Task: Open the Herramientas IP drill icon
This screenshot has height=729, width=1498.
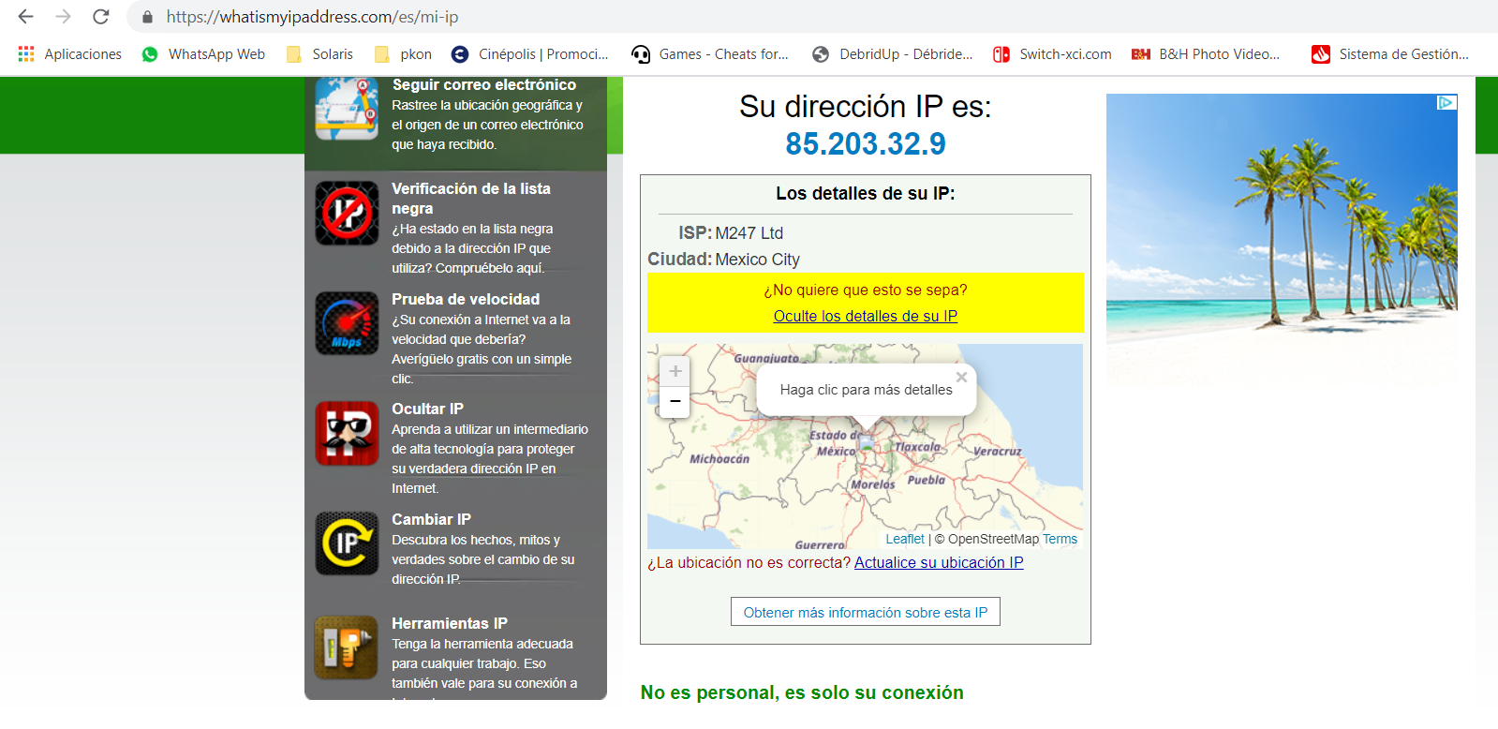Action: pyautogui.click(x=347, y=647)
